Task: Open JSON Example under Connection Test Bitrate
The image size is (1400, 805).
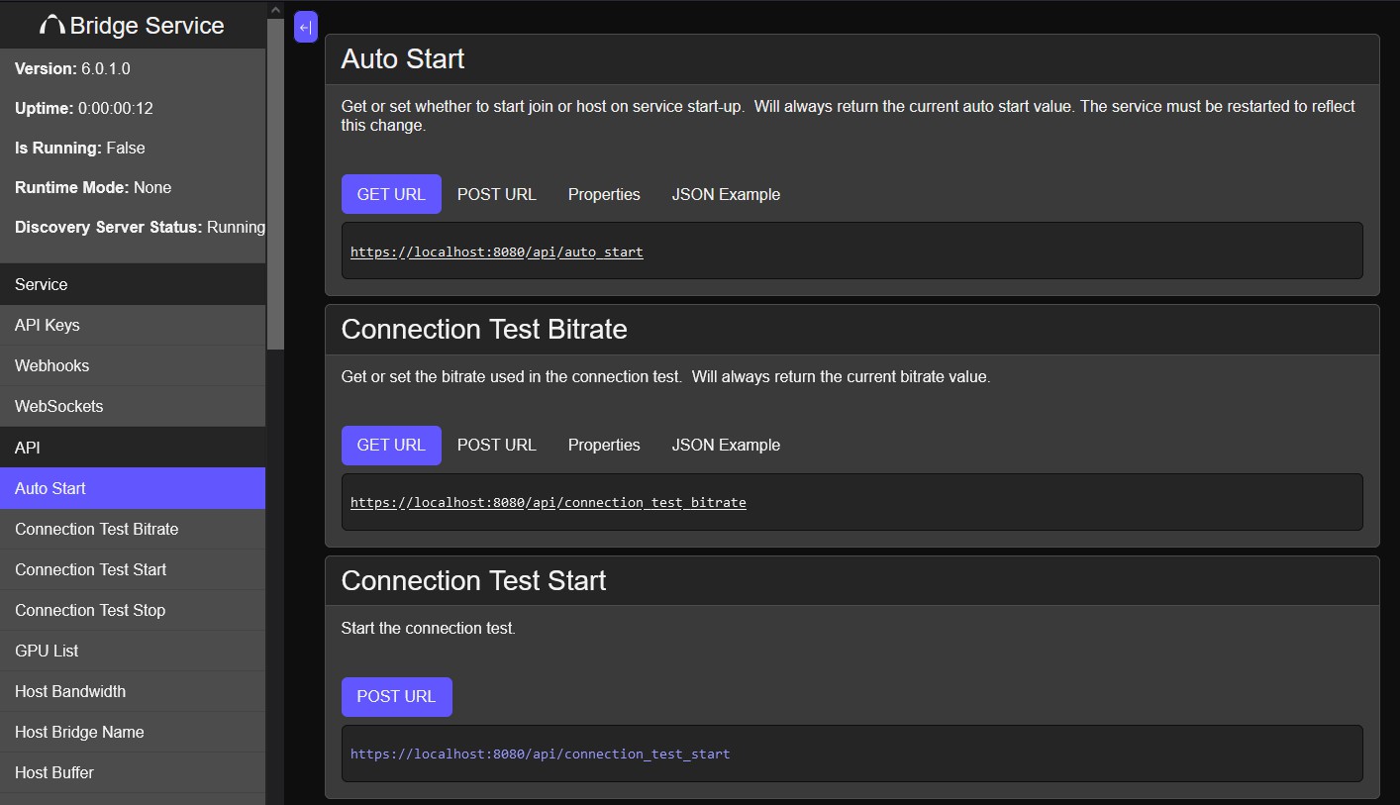Action: point(726,445)
